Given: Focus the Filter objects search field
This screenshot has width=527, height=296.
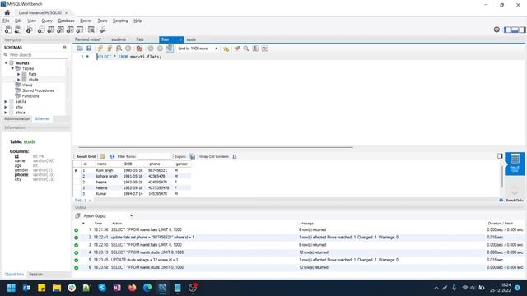Looking at the screenshot, I should coord(38,55).
